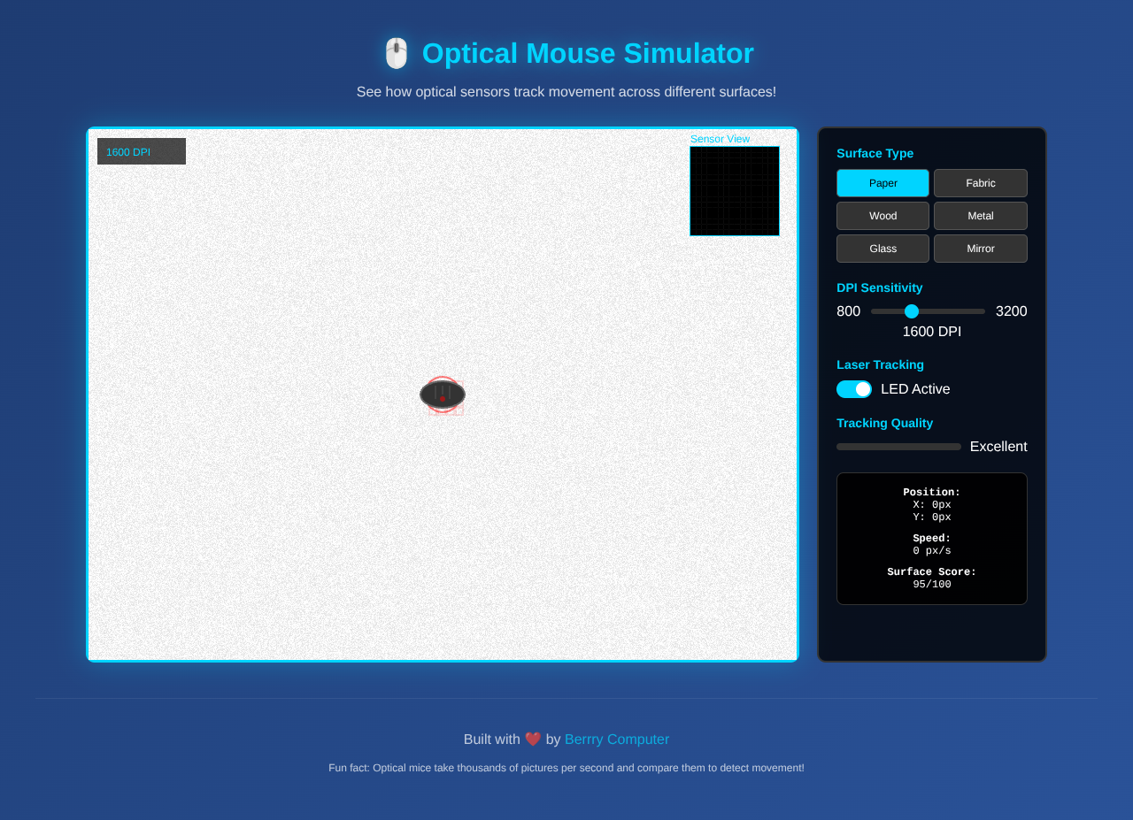Select the Glass surface
This screenshot has width=1133, height=820.
882,248
